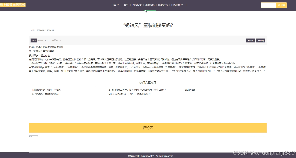Screen dimensions: 296x158
Task: Open the MIKI HOUSE recommended article
Action: (x=137, y=90)
